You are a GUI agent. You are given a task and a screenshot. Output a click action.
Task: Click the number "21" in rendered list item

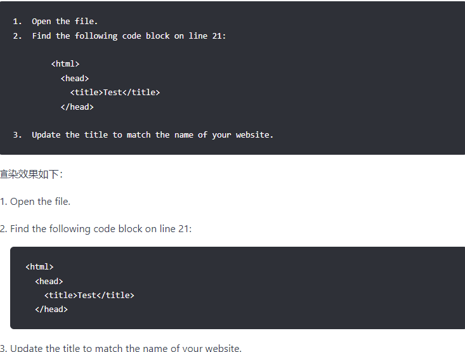tap(184, 229)
